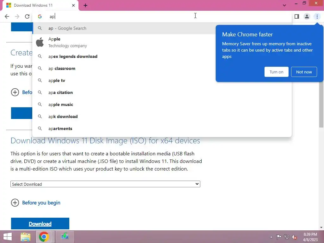The image size is (324, 243).
Task: Open the installer app on taskbar
Action: pos(65,237)
